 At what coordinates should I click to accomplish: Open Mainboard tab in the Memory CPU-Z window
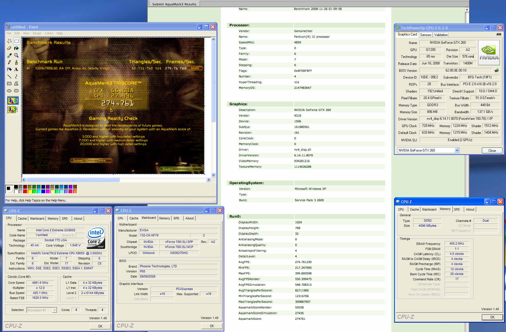pos(429,209)
